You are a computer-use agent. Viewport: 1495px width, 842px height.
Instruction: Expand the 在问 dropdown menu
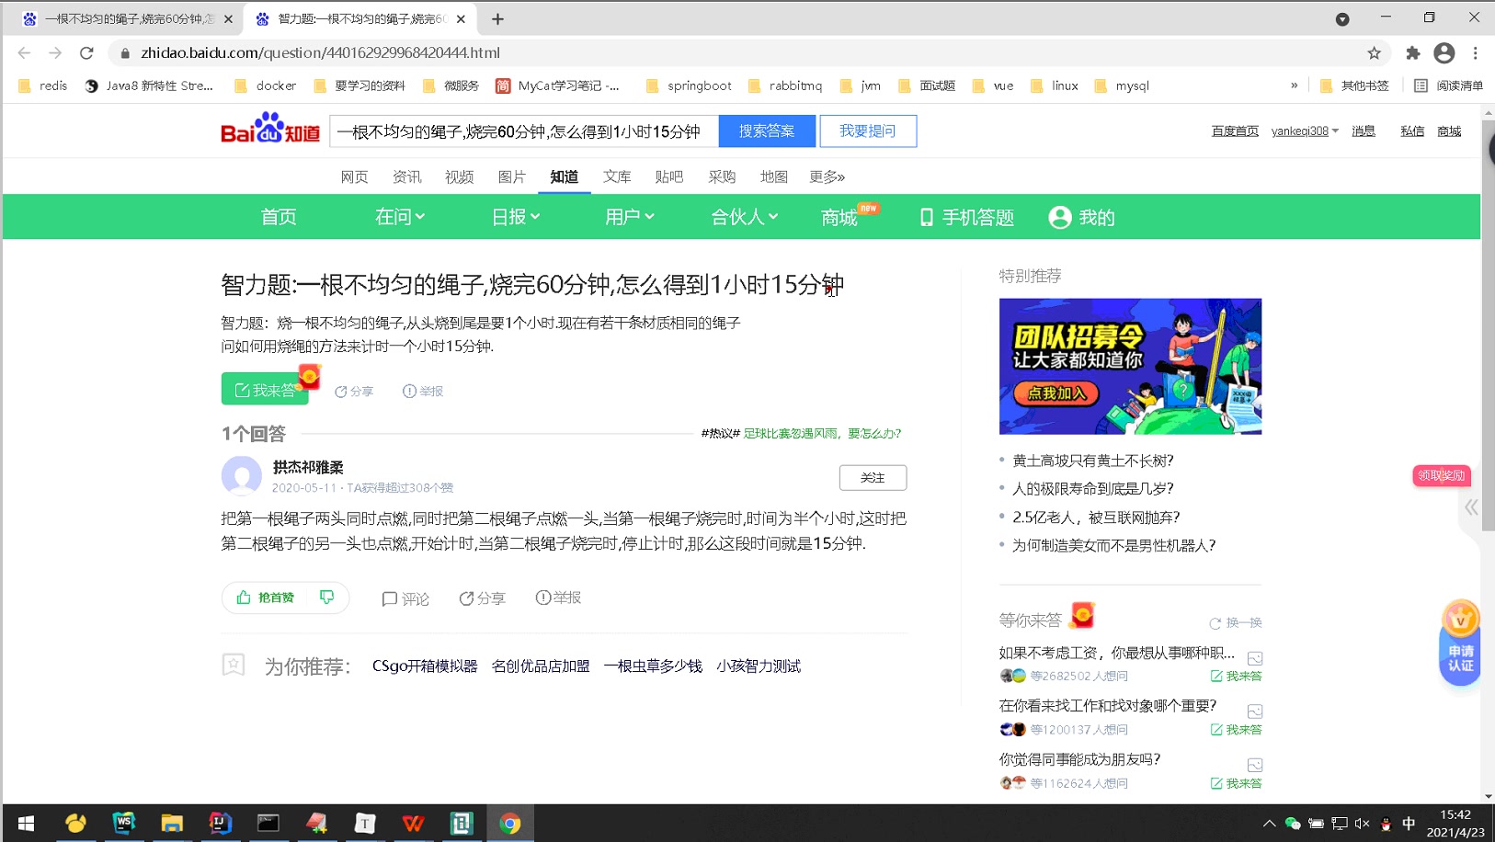tap(399, 217)
